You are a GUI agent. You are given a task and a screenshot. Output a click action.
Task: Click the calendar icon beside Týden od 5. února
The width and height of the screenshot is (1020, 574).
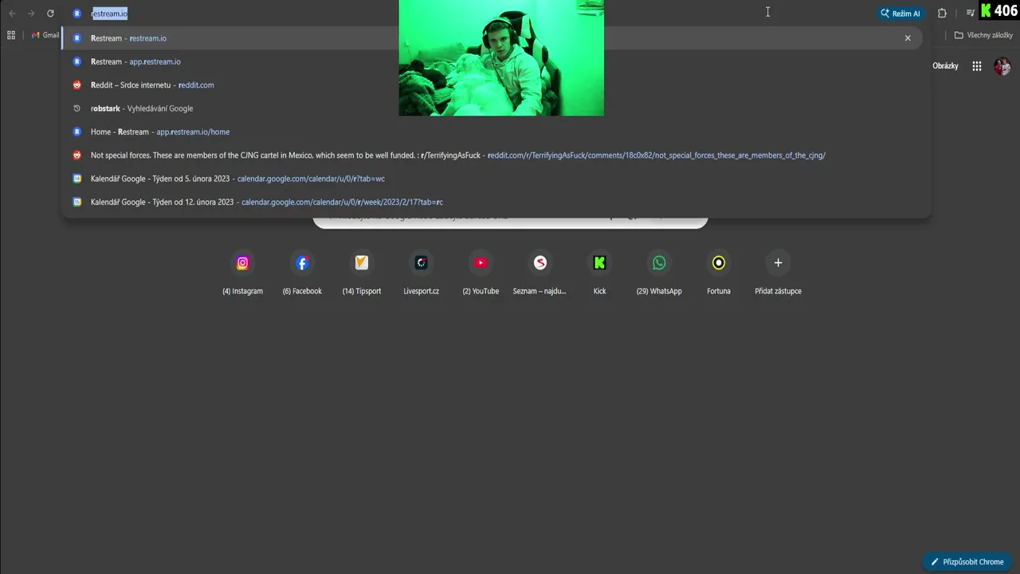[77, 179]
